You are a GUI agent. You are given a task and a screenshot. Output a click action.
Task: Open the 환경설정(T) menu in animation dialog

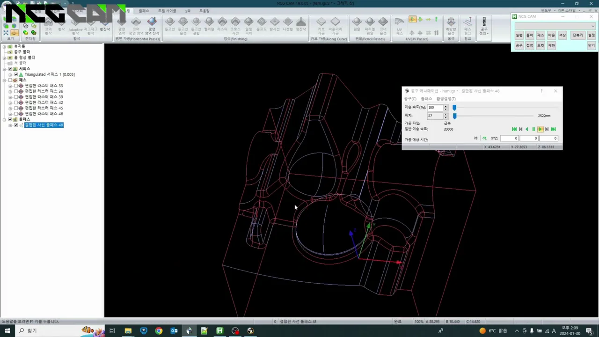446,99
